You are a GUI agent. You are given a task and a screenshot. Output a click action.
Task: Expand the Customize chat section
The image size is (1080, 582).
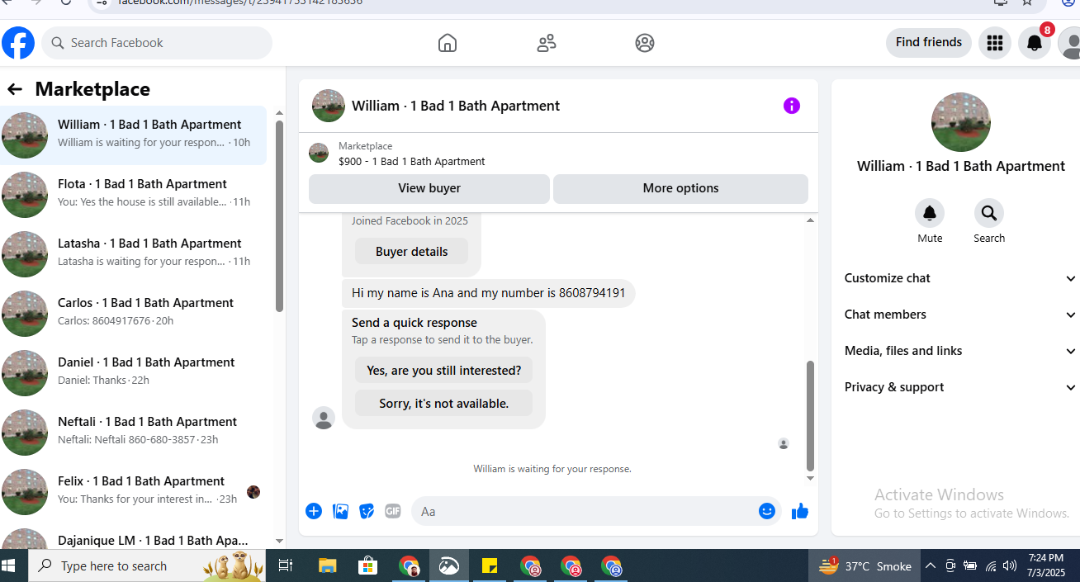coord(961,278)
